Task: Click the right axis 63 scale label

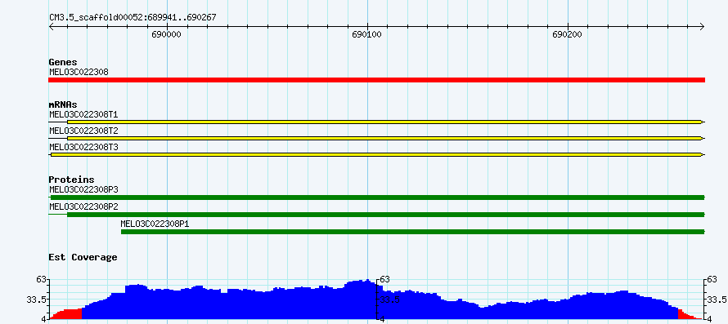Action: pyautogui.click(x=712, y=279)
